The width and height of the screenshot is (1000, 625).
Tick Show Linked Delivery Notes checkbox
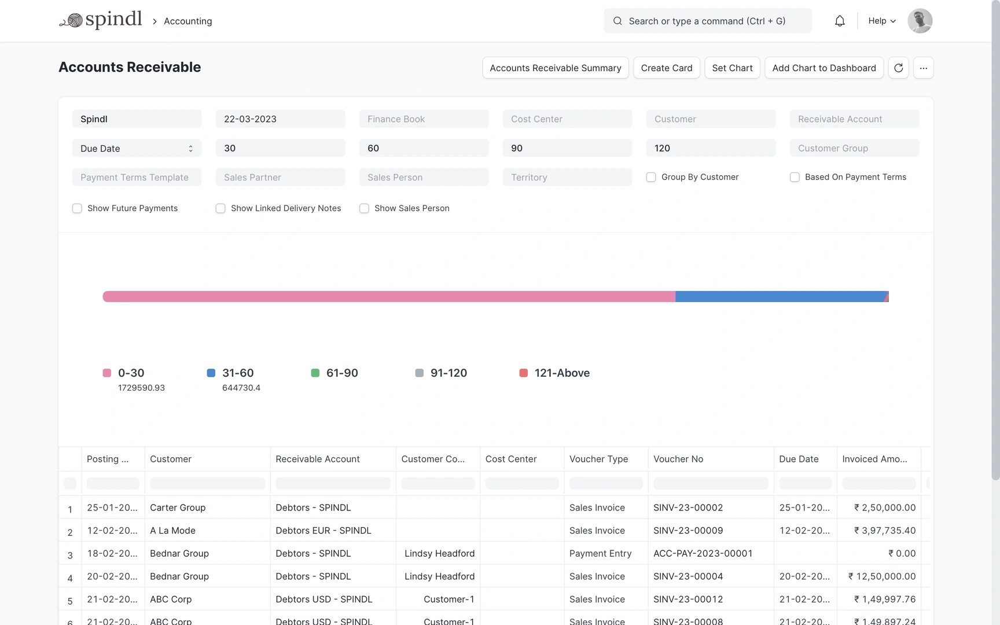coord(220,208)
